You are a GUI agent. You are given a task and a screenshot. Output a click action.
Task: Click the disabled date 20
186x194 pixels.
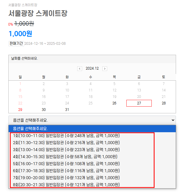tap(139, 97)
